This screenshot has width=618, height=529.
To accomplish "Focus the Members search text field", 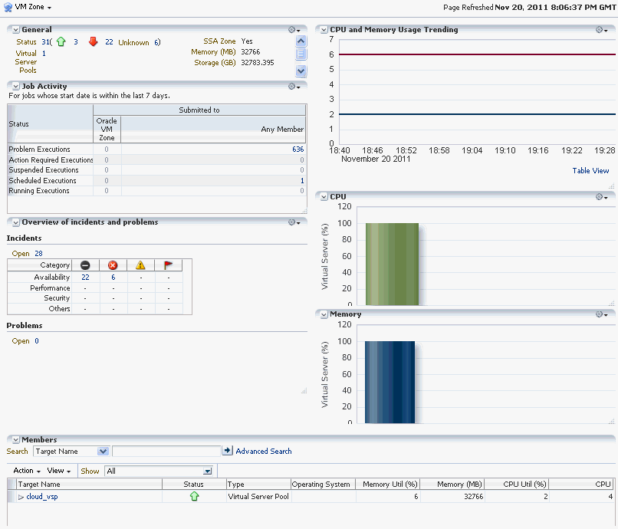I will (x=166, y=452).
